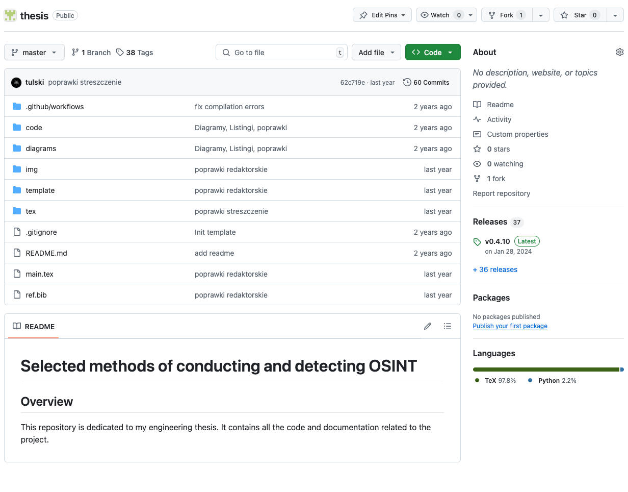Screen dimensions: 628x492
Task: Open the Add file dropdown
Action: 376,53
